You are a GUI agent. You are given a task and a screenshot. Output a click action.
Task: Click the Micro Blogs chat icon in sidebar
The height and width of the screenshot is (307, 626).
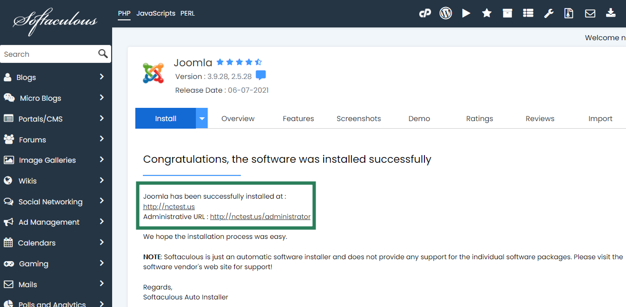(x=9, y=97)
